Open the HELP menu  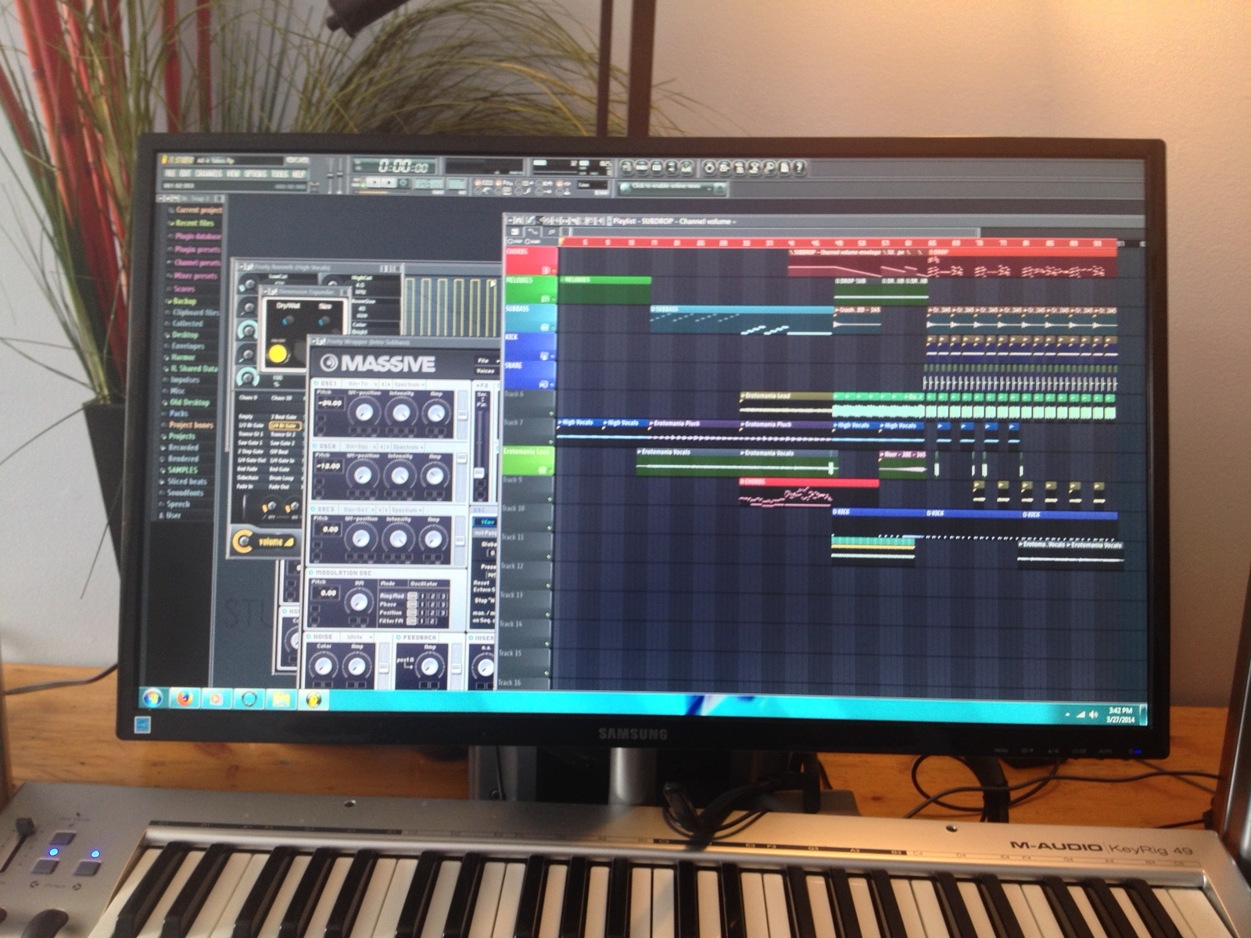(299, 174)
